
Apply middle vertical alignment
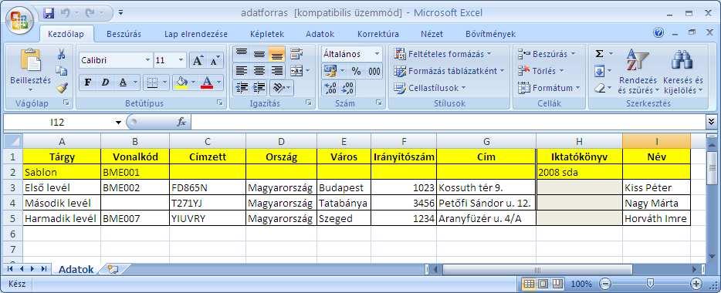(x=259, y=54)
